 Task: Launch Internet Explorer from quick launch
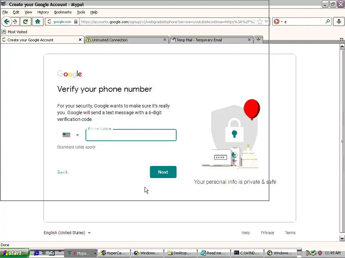[x=36, y=253]
